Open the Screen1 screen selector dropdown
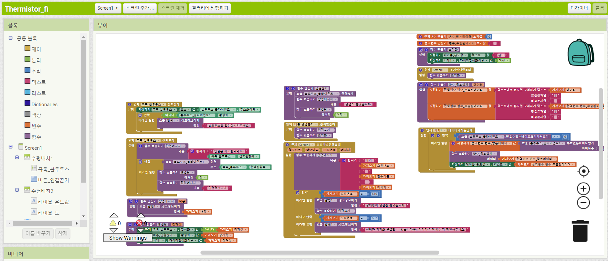The width and height of the screenshot is (608, 261). (108, 8)
